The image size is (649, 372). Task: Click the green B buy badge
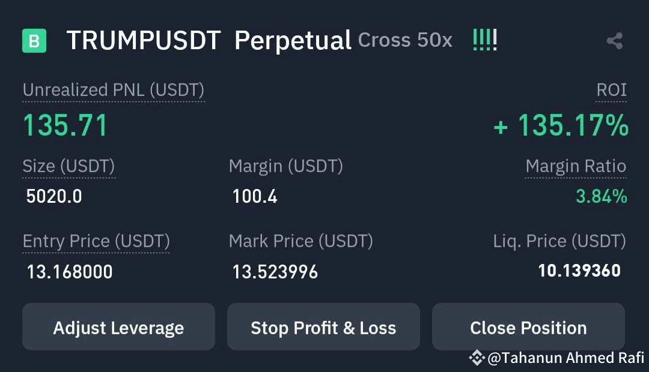tap(34, 41)
